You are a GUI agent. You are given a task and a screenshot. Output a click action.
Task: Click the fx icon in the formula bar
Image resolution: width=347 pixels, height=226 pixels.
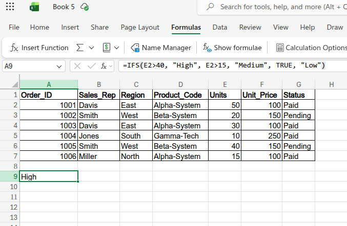click(104, 66)
